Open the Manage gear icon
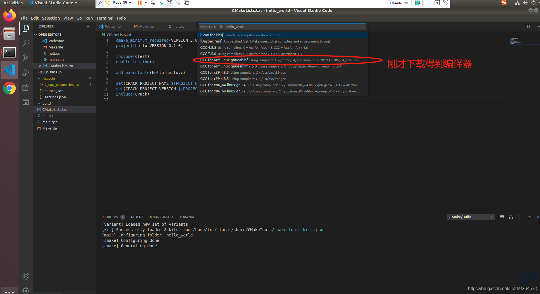Image resolution: width=540 pixels, height=294 pixels. click(26, 290)
